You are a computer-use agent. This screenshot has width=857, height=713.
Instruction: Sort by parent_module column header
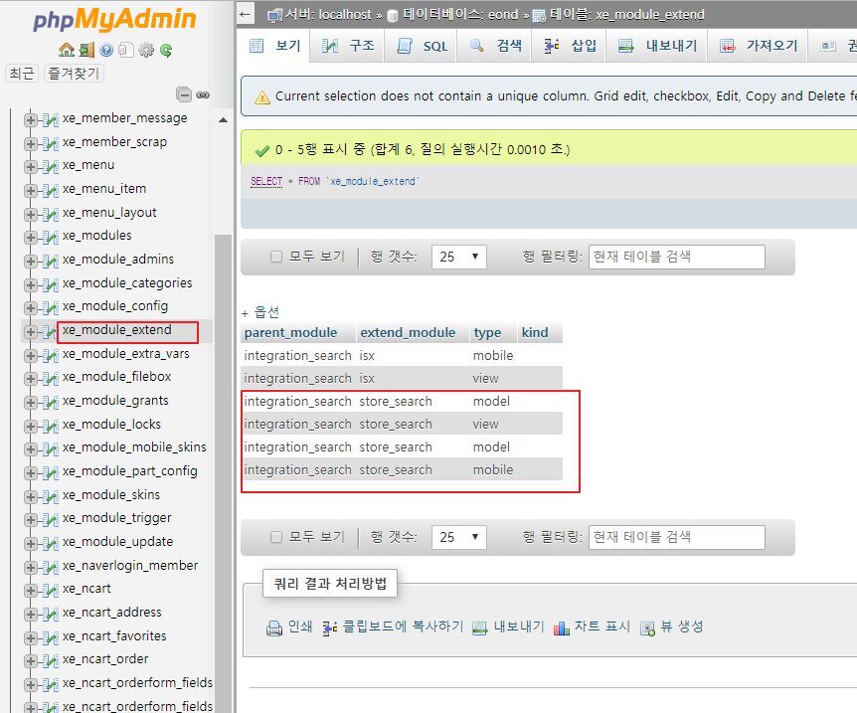coord(290,332)
